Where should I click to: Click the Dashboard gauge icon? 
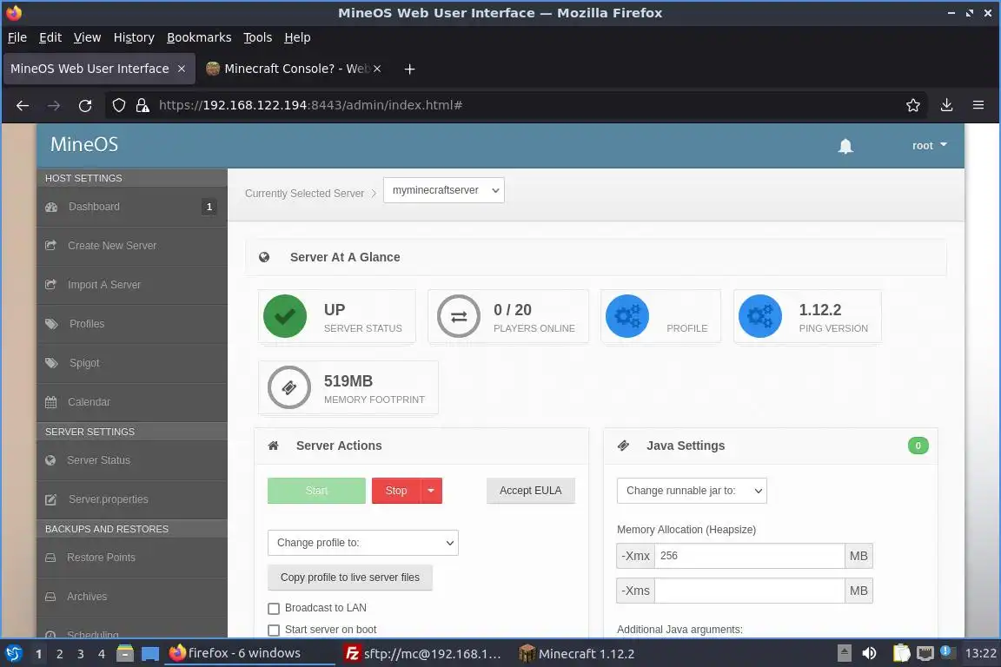point(52,207)
